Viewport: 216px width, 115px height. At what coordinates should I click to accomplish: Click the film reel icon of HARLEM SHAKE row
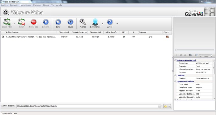click(x=3, y=37)
